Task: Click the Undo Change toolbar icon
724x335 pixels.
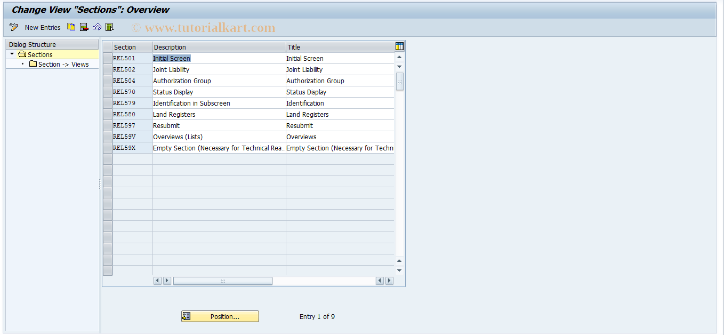Action: [x=96, y=27]
